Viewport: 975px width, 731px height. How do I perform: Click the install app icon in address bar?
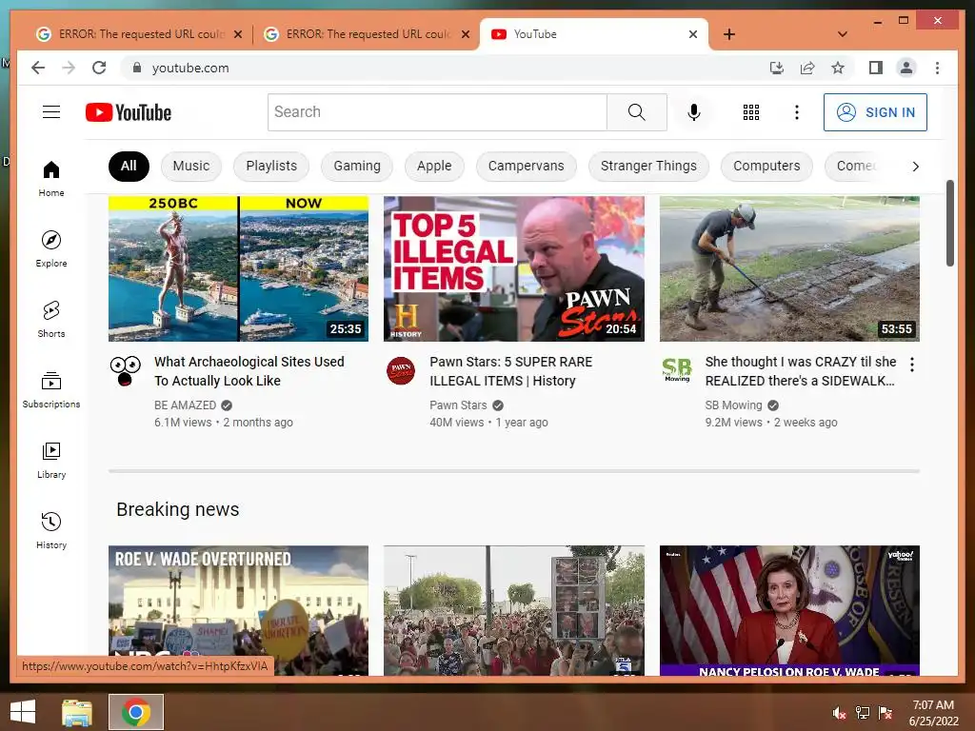(x=777, y=68)
